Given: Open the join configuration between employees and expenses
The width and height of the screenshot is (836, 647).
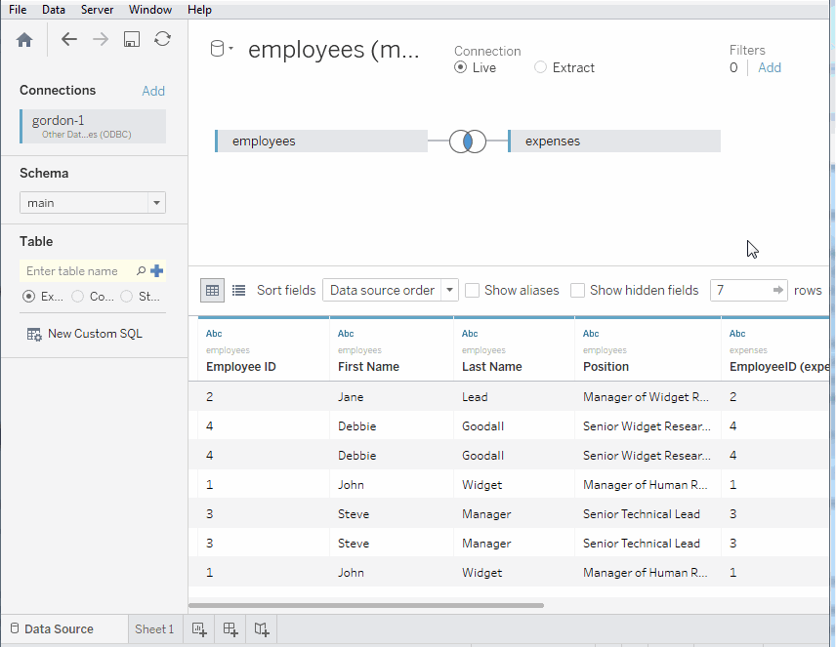Looking at the screenshot, I should [x=467, y=141].
